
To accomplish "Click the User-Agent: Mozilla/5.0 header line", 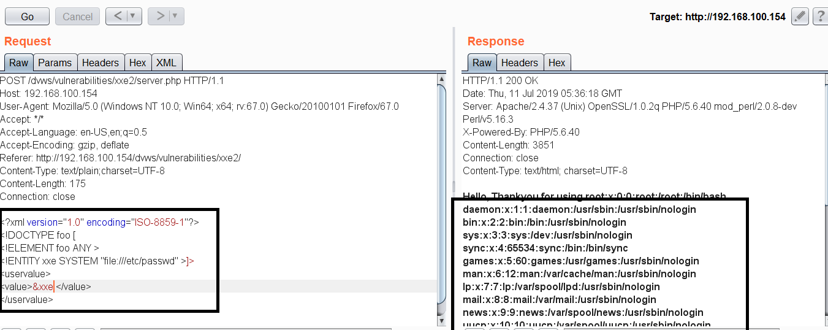I will point(199,107).
